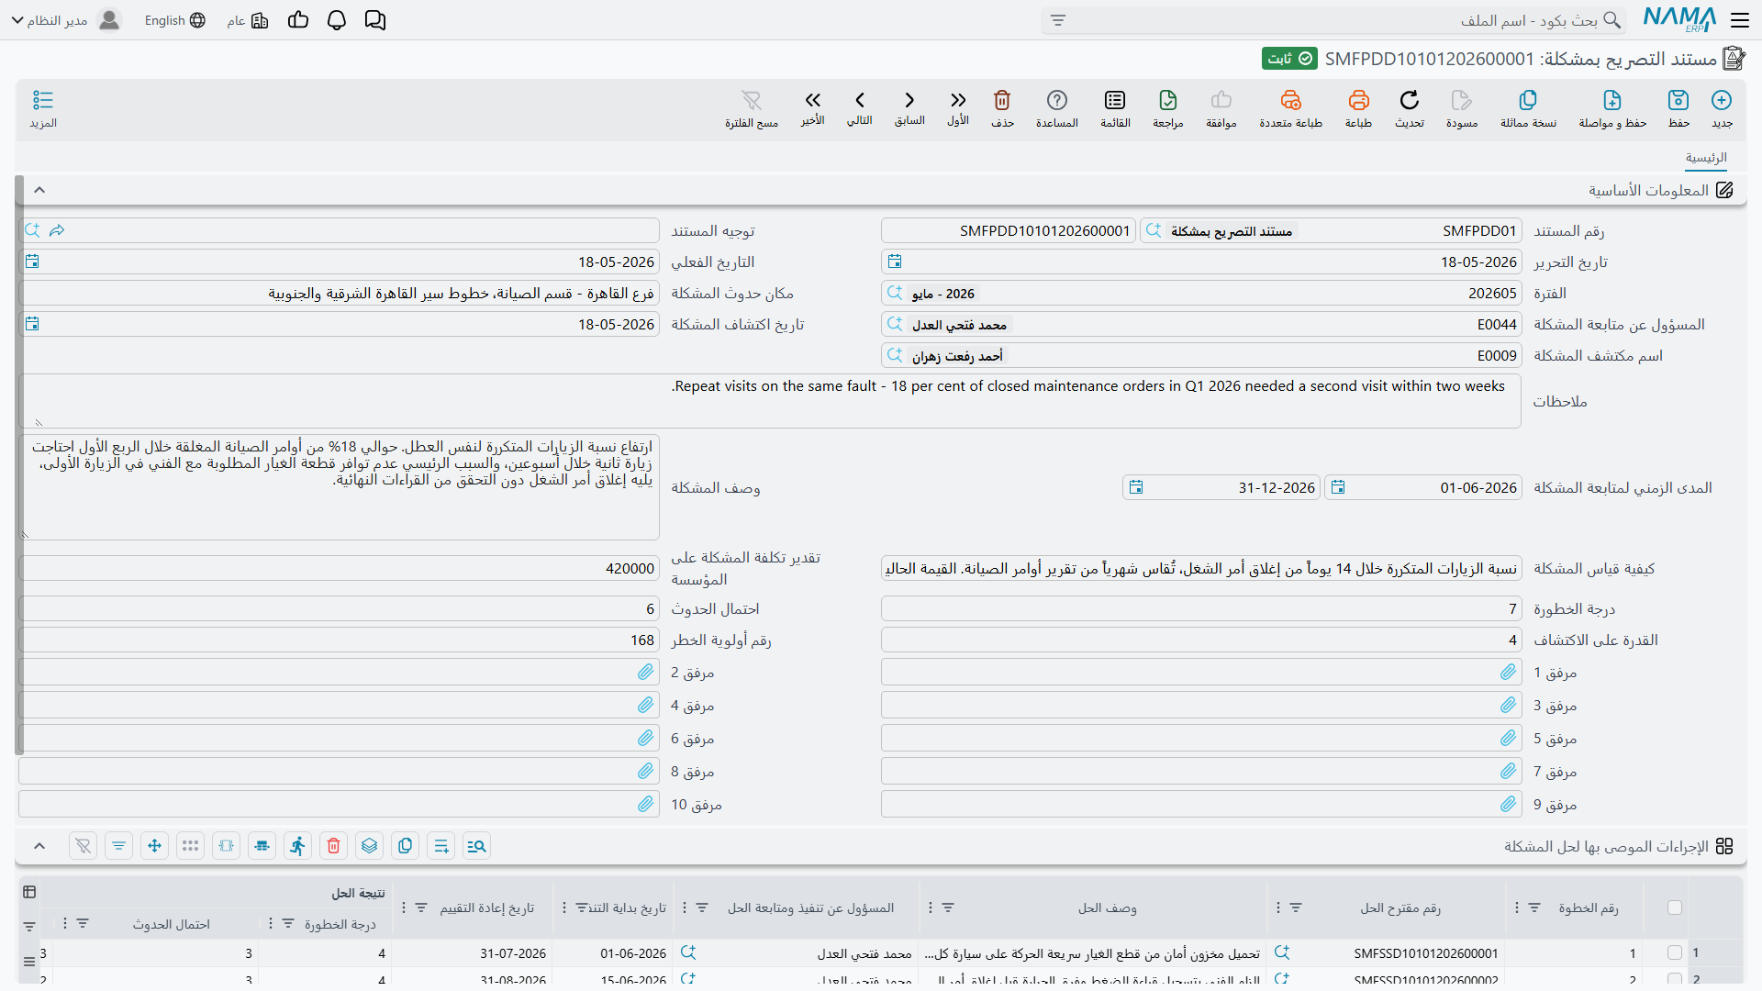Click the تقدير تكلفة المشكلة field showing 420000
The image size is (1762, 991).
click(x=339, y=568)
